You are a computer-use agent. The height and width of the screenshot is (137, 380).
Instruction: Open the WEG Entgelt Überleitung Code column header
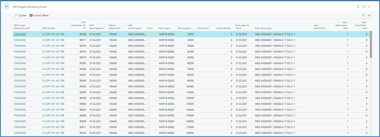[22, 27]
